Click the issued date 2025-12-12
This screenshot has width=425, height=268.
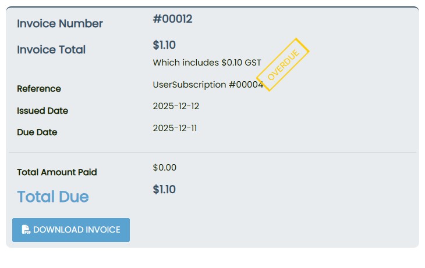[176, 106]
